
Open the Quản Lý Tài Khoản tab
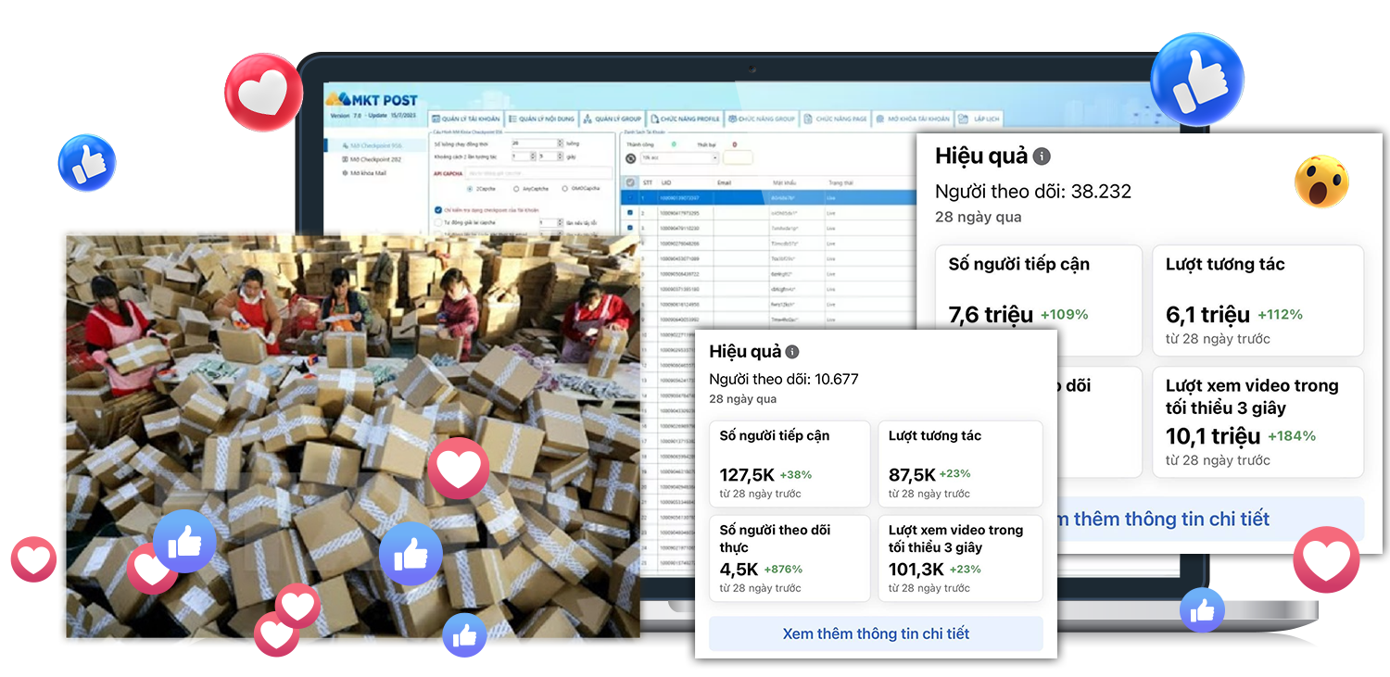tap(466, 119)
